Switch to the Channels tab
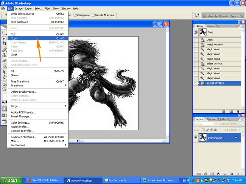This screenshot has width=246, height=184. pos(211,119)
